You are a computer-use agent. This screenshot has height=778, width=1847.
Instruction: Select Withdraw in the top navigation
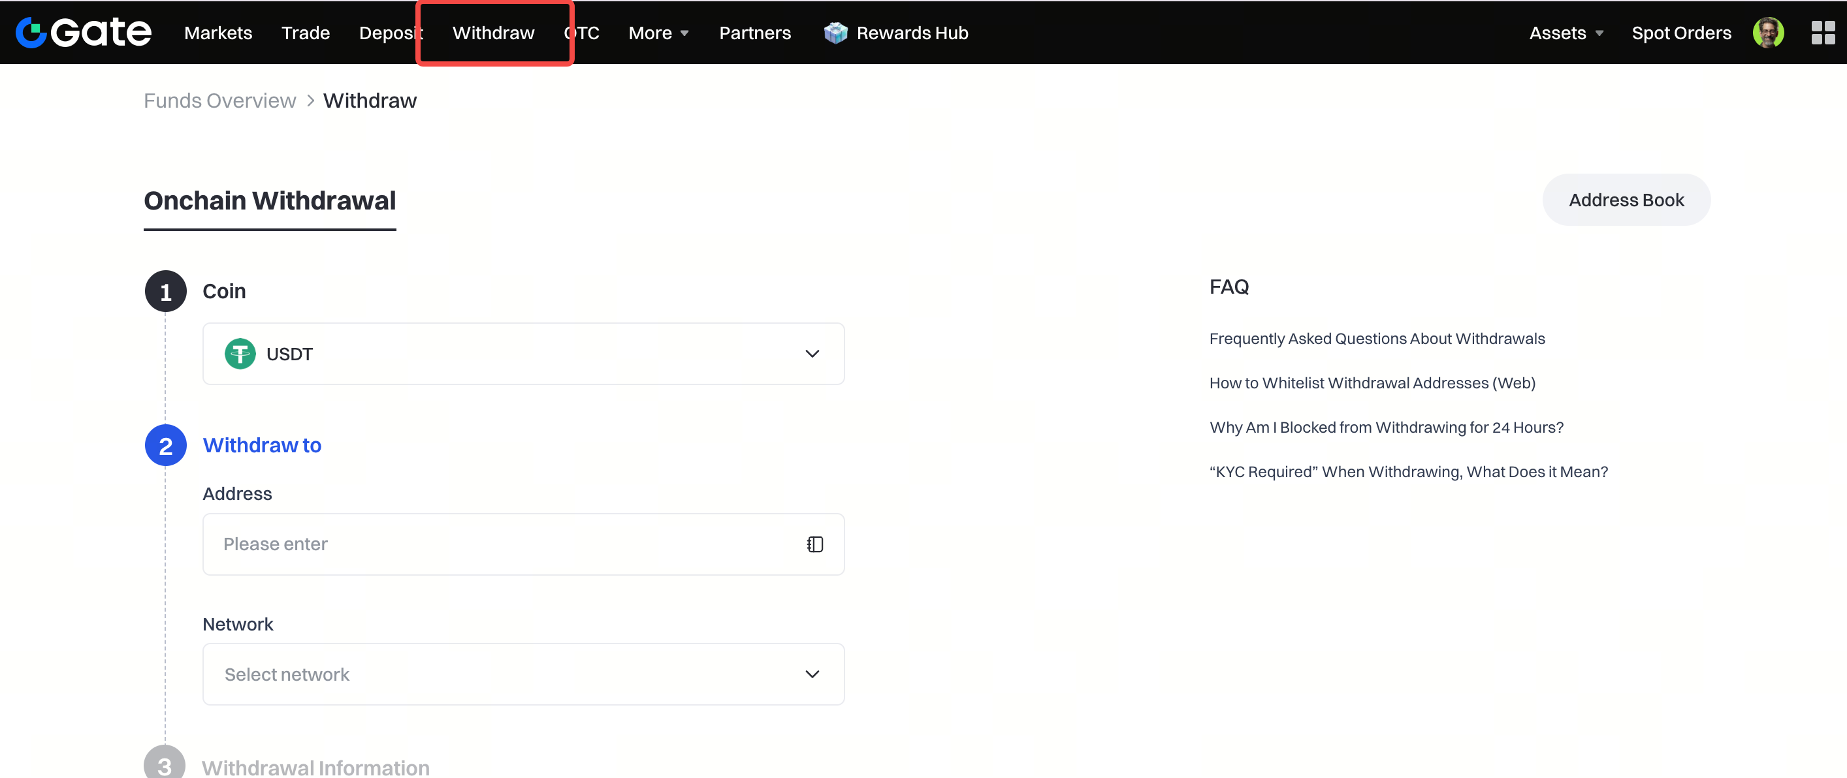point(493,33)
